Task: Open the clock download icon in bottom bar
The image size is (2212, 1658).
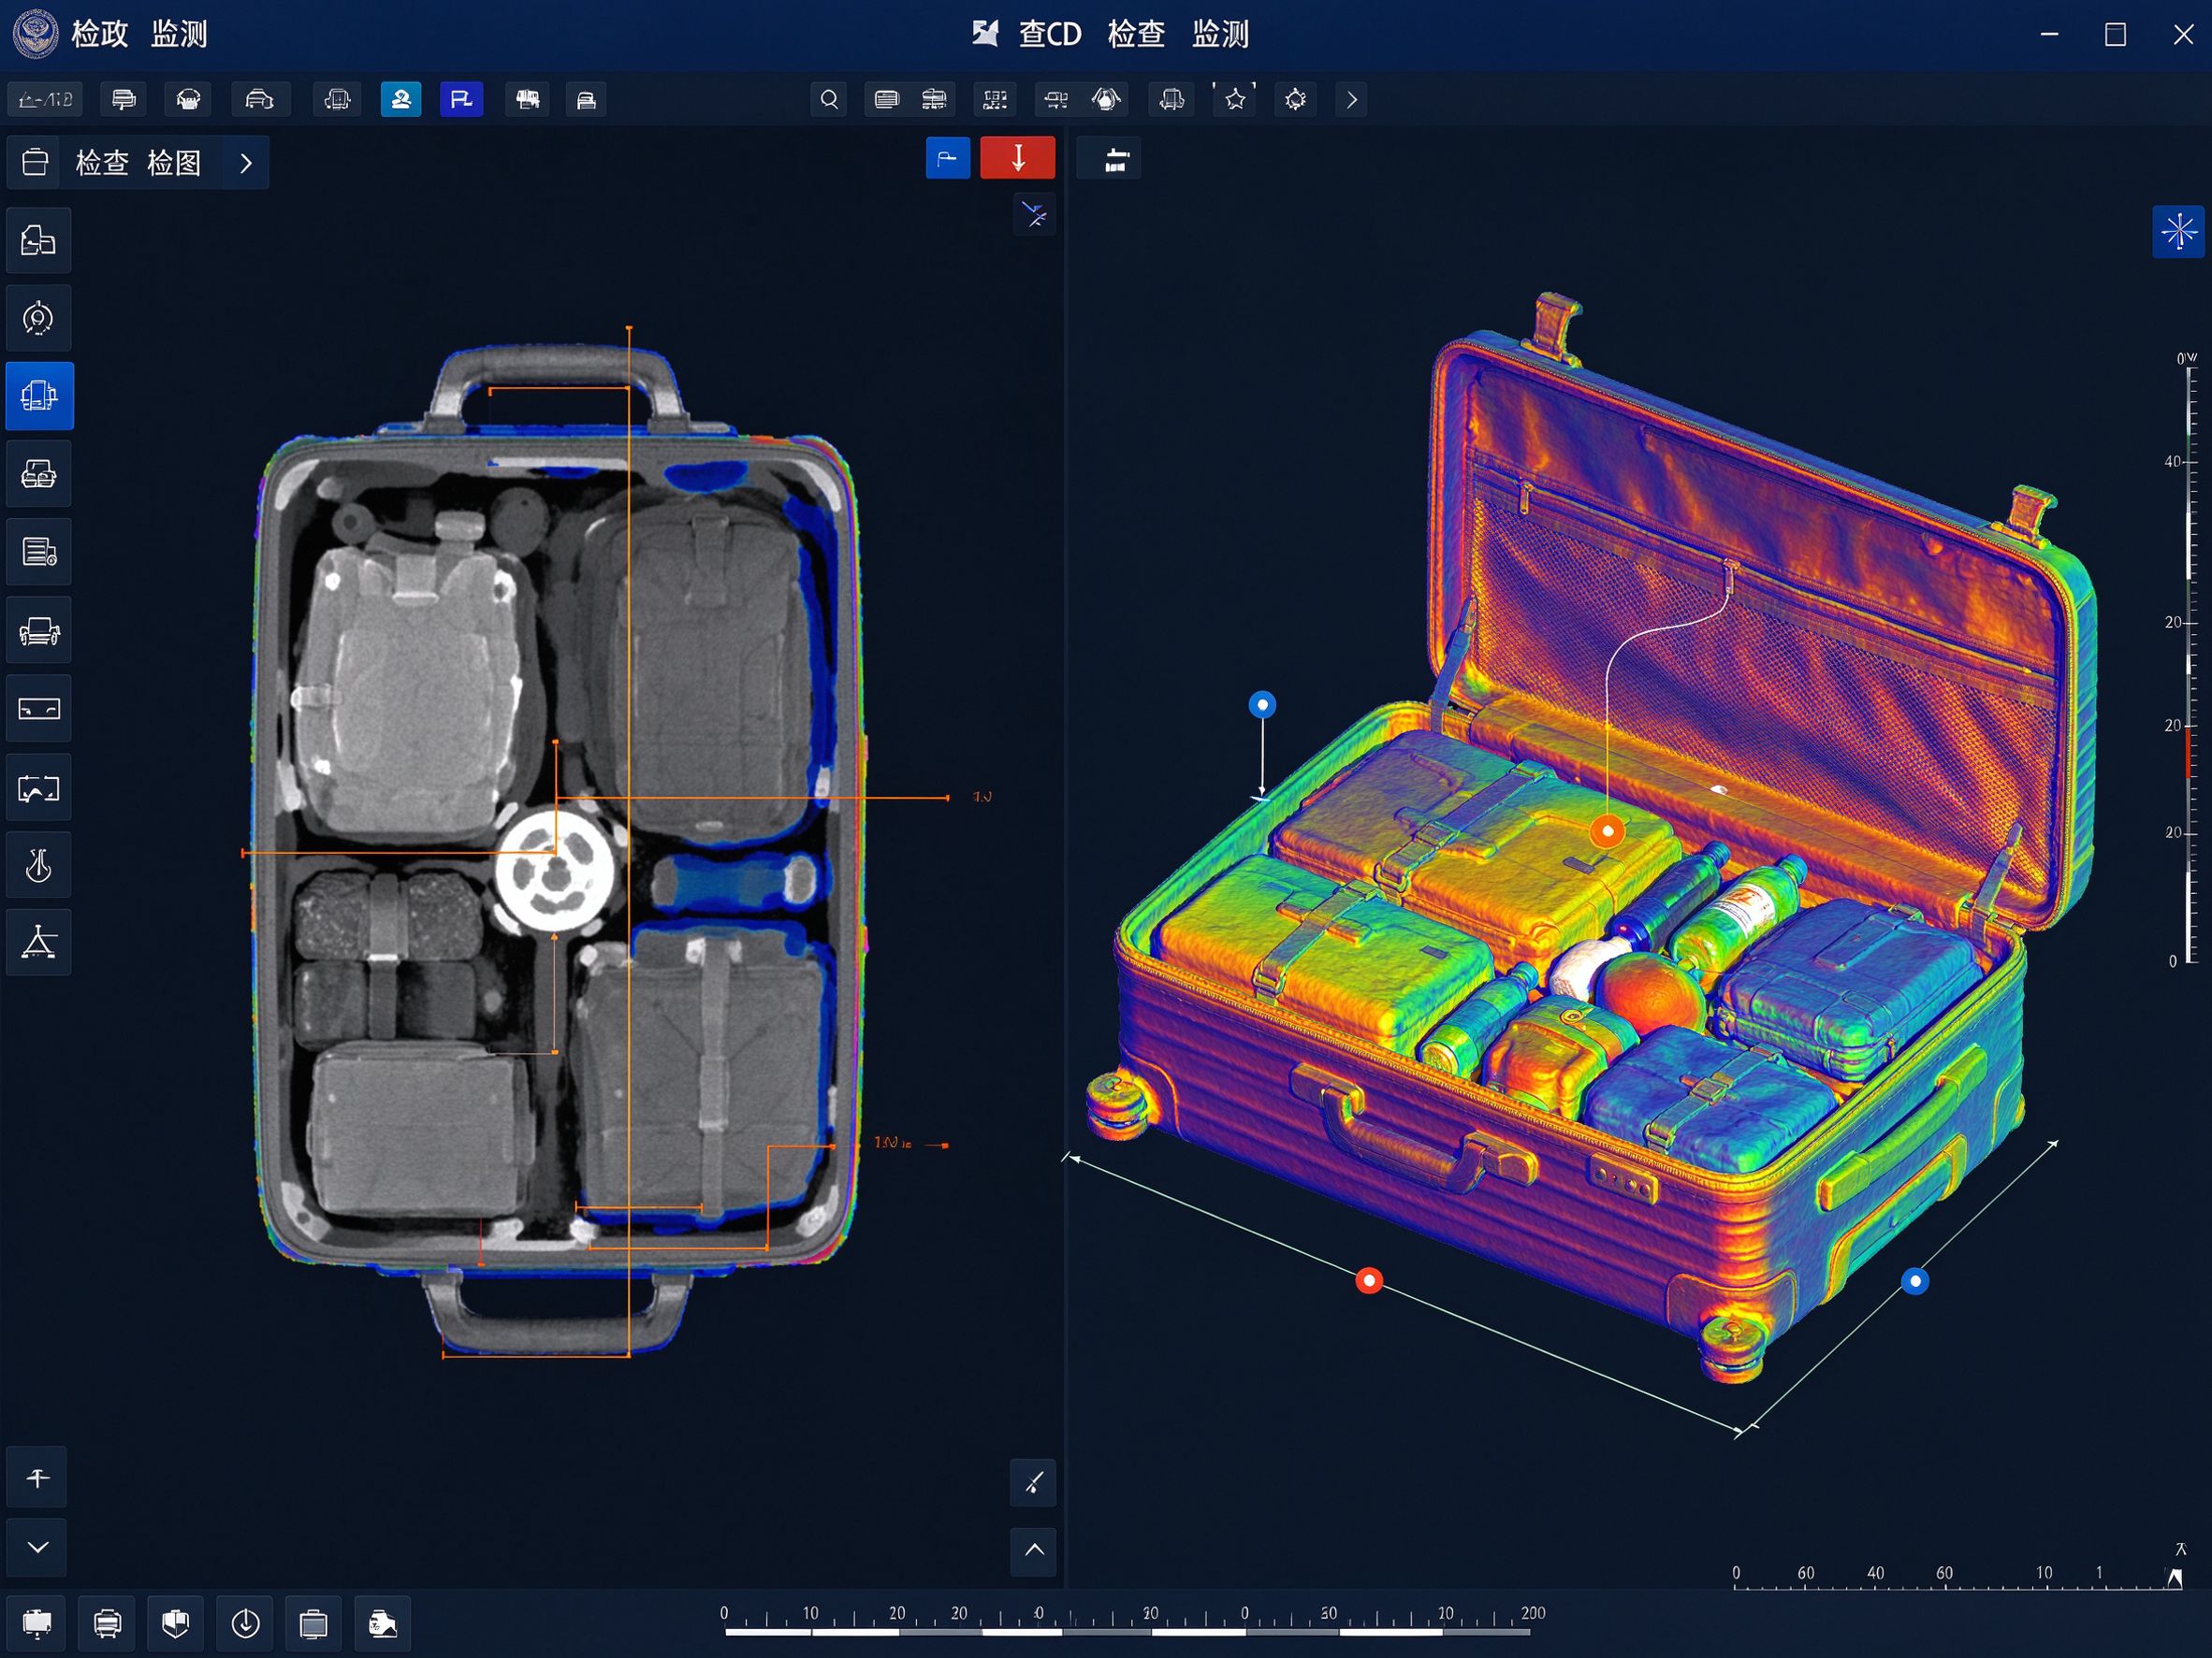Action: (245, 1624)
